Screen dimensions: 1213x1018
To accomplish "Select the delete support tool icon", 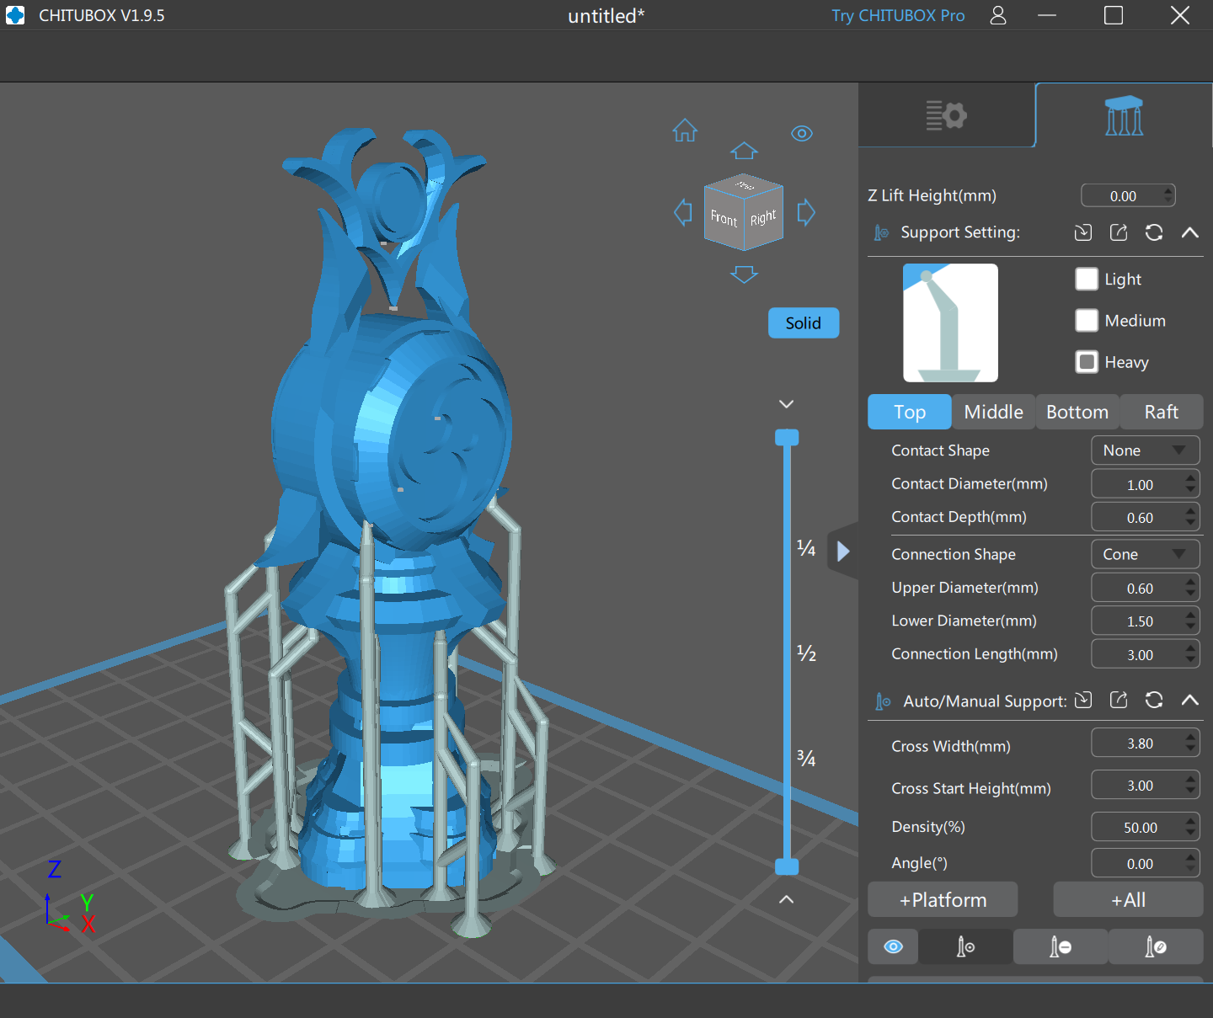I will click(x=1061, y=946).
